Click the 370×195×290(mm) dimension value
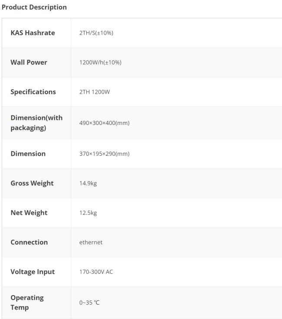This screenshot has width=282, height=319. coord(104,154)
